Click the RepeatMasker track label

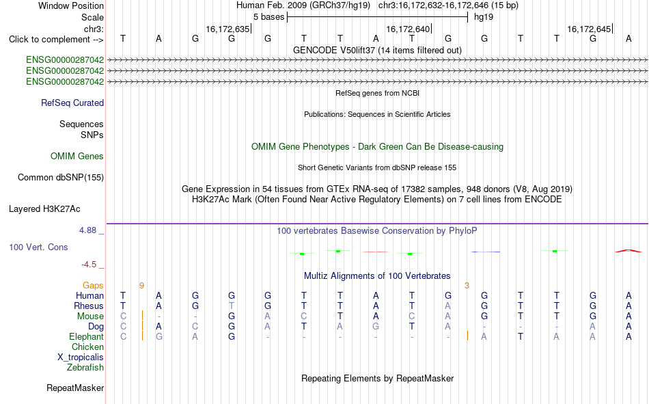coord(75,388)
